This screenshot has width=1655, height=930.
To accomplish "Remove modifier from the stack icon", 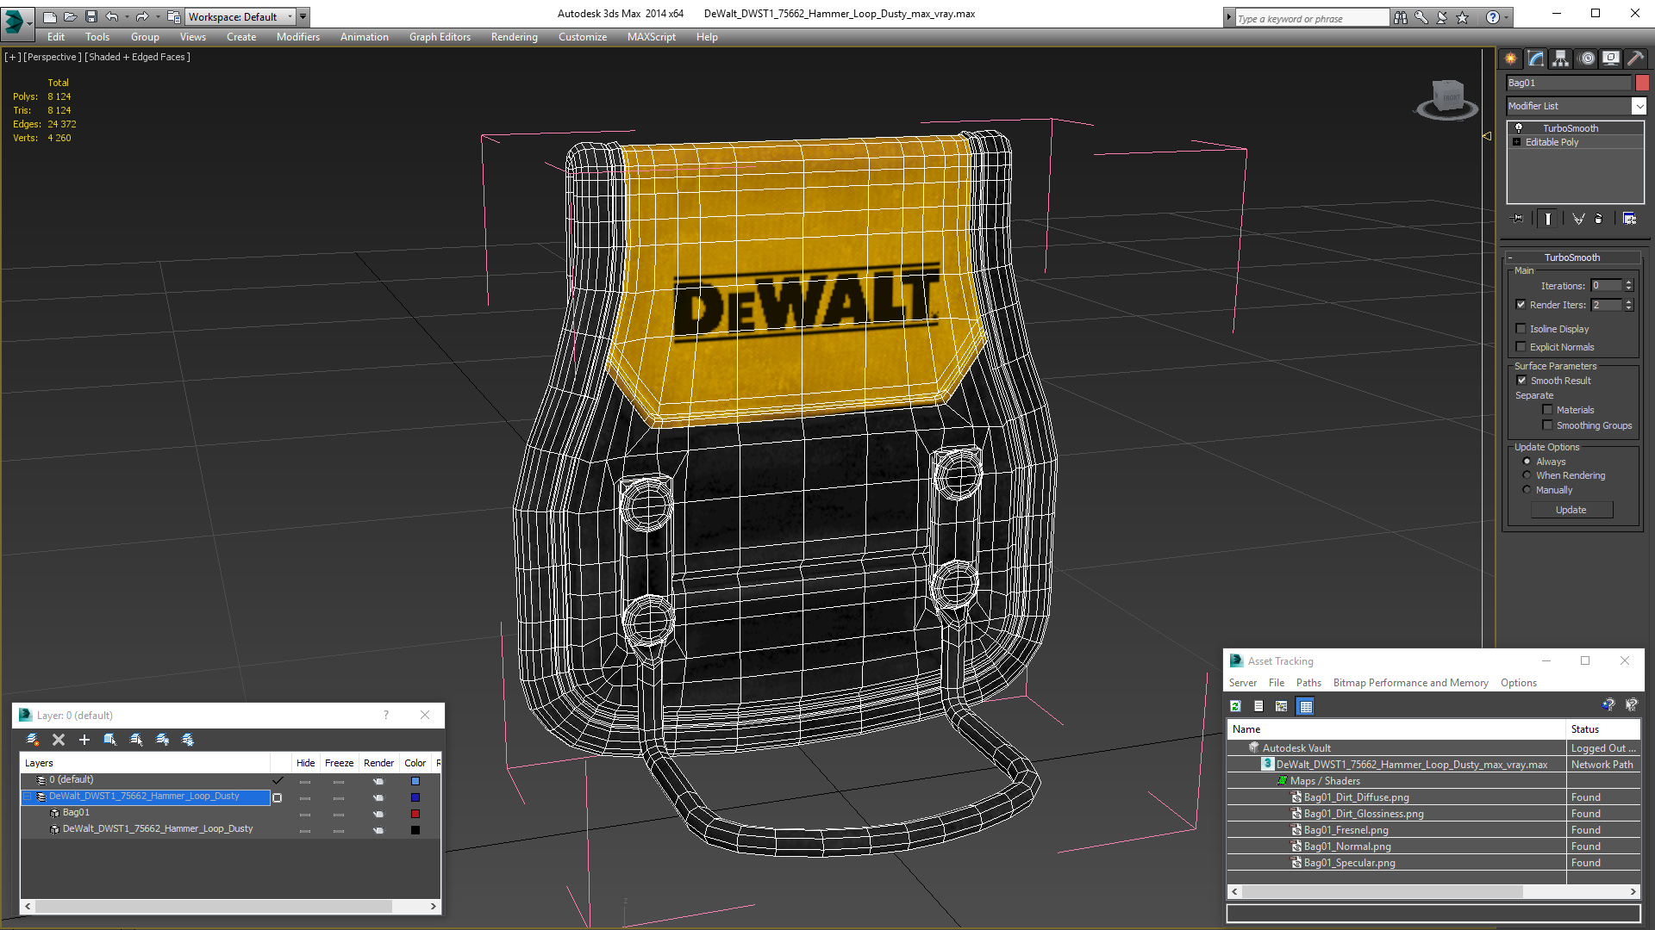I will pos(1599,219).
